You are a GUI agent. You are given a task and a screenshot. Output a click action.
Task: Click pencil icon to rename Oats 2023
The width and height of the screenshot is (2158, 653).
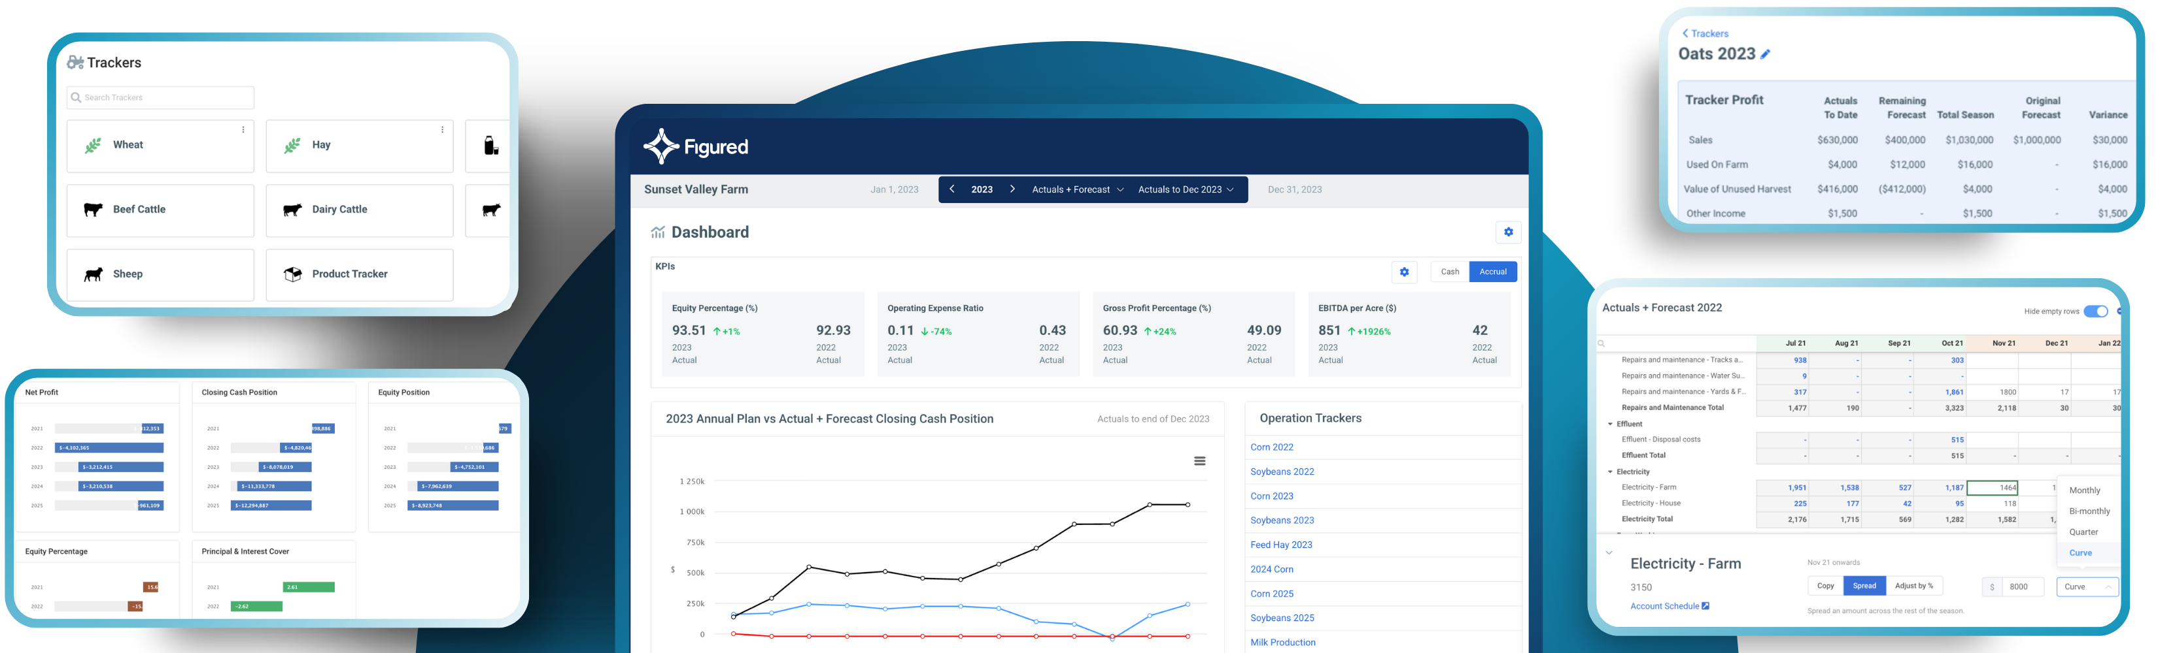point(1765,54)
